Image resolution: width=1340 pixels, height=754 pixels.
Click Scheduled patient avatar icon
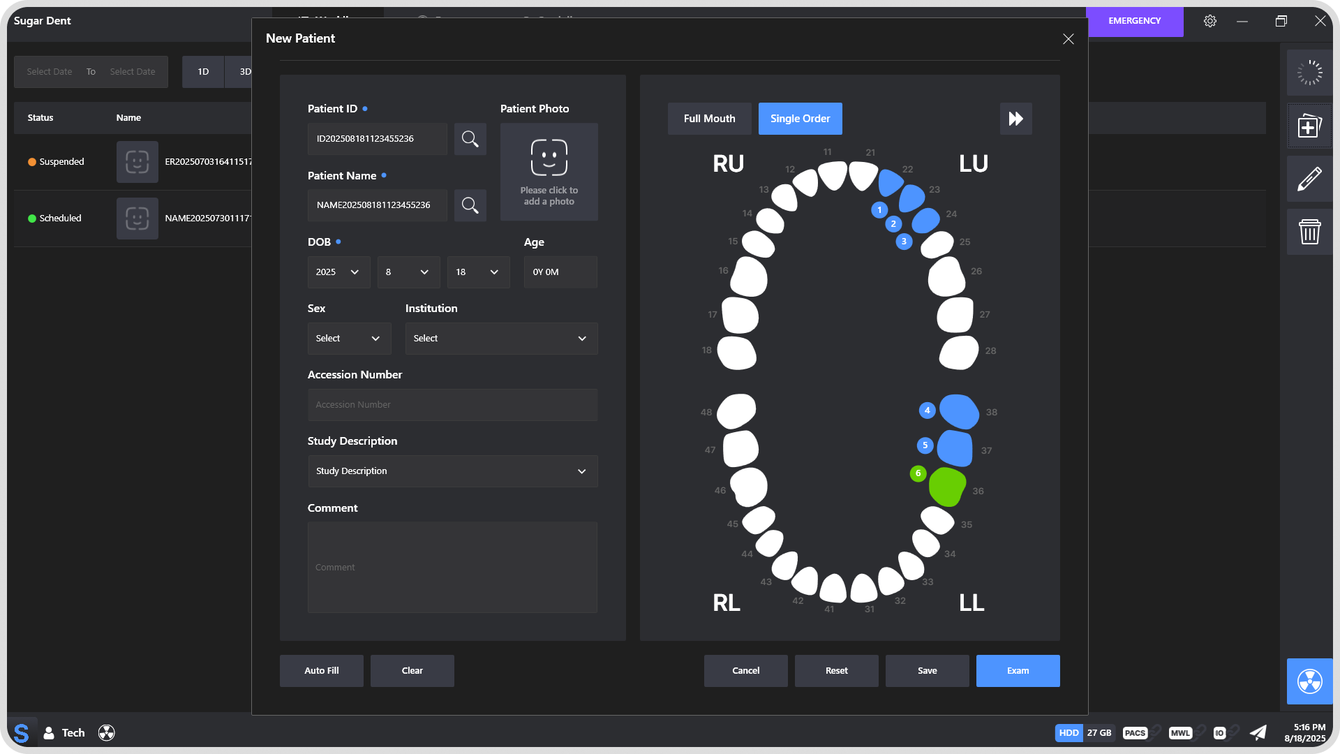[137, 219]
